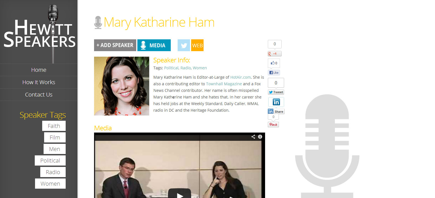Go to Home in sidebar menu
This screenshot has height=198, width=435.
coord(39,70)
